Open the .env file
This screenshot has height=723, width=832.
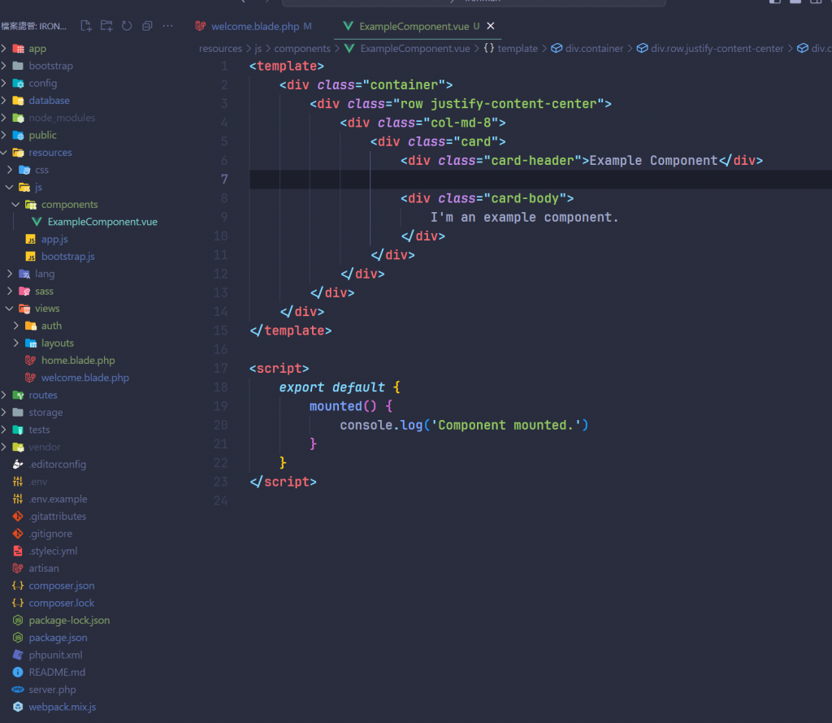pyautogui.click(x=37, y=482)
